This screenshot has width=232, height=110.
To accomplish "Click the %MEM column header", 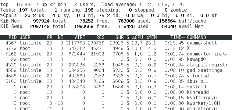I will [151, 37].
